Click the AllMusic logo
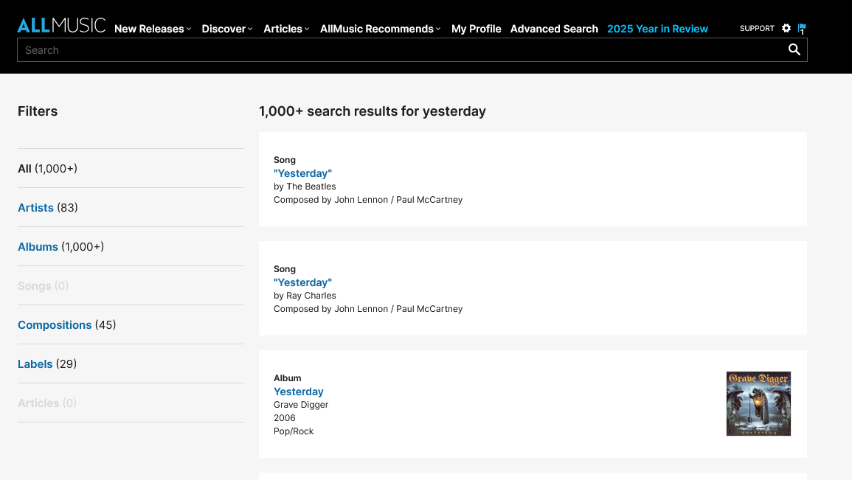Image resolution: width=852 pixels, height=480 pixels. pyautogui.click(x=61, y=25)
